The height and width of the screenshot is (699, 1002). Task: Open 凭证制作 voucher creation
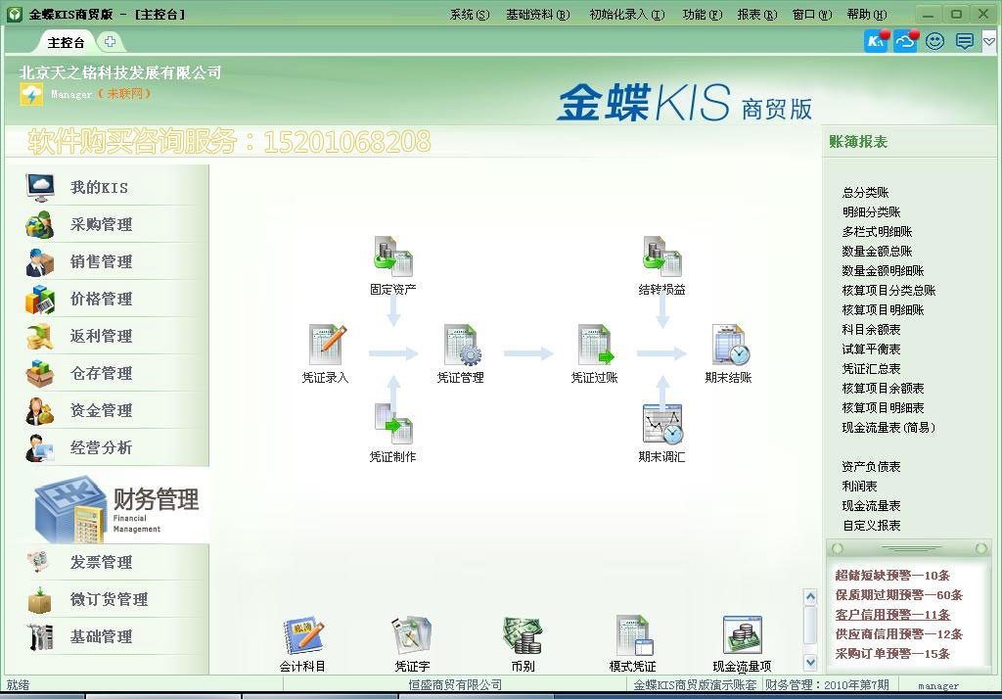click(x=391, y=421)
